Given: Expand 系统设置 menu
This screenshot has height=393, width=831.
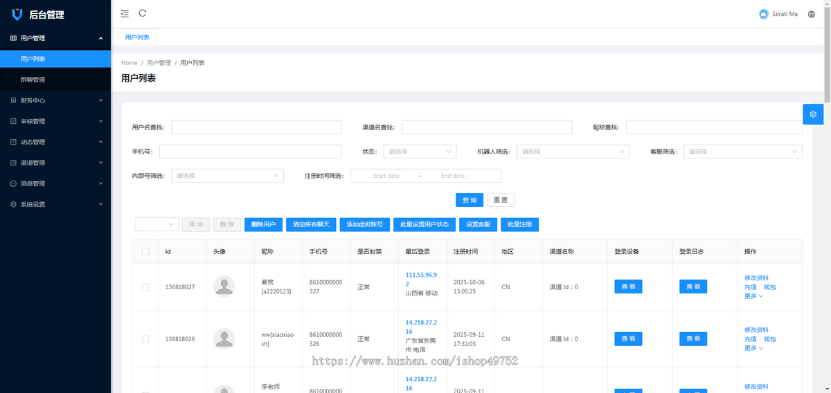Looking at the screenshot, I should coord(55,204).
